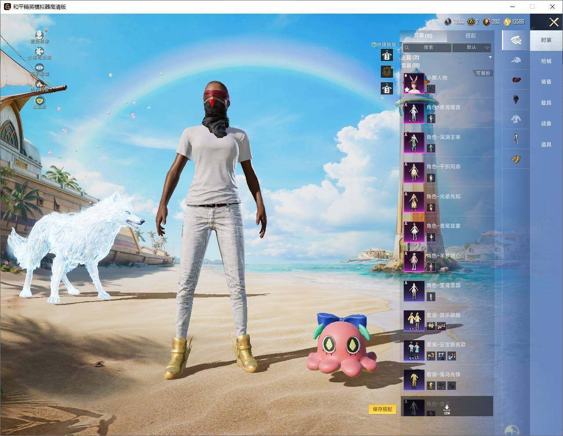Open the 更换形象 change appearance icon
This screenshot has height=436, width=563.
[x=40, y=35]
